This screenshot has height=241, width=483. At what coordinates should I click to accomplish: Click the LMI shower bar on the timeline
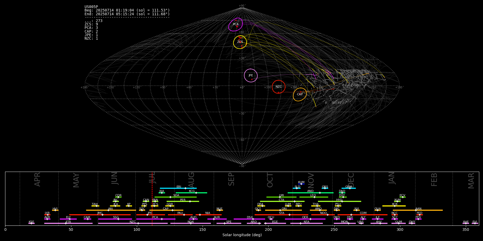click(x=281, y=197)
